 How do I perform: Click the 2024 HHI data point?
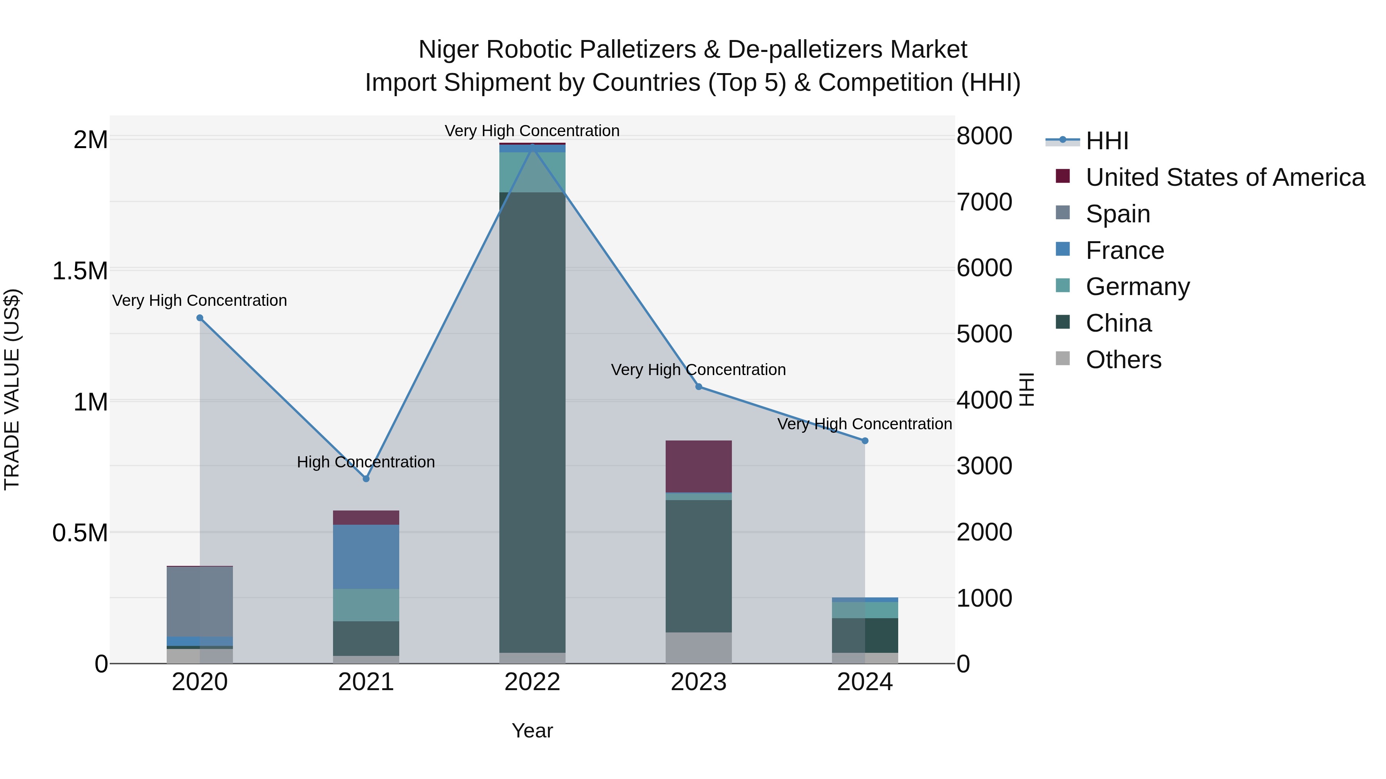point(865,441)
